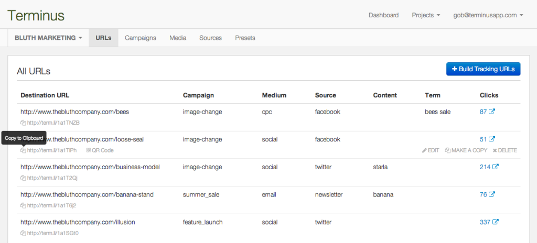This screenshot has width=537, height=243.
Task: Select the Sources tab
Action: click(210, 38)
